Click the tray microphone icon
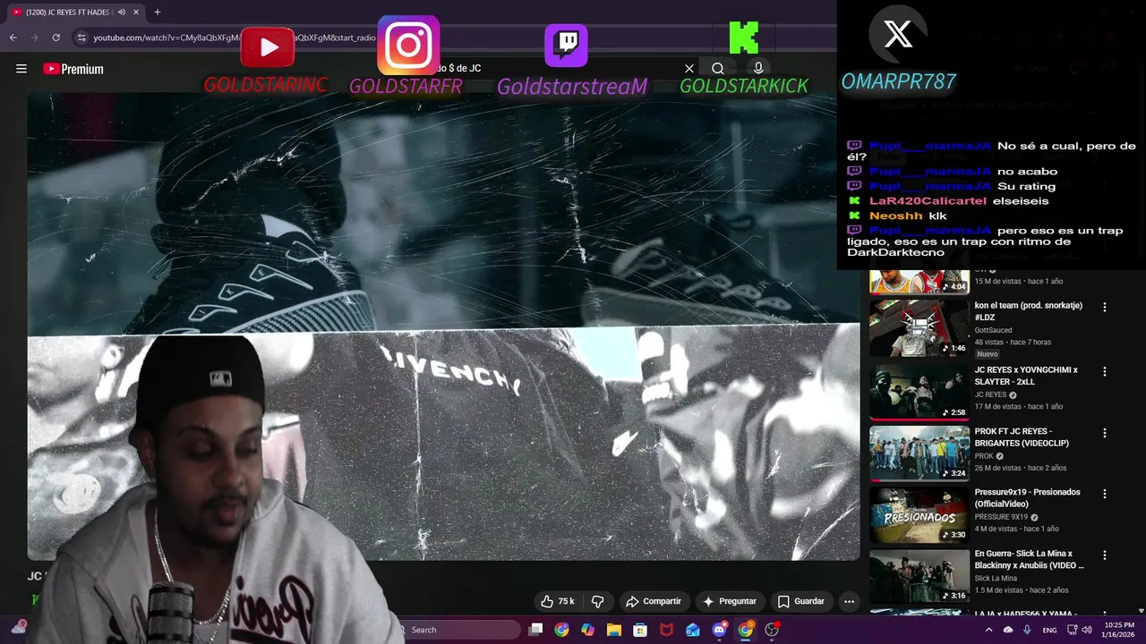 click(1027, 630)
